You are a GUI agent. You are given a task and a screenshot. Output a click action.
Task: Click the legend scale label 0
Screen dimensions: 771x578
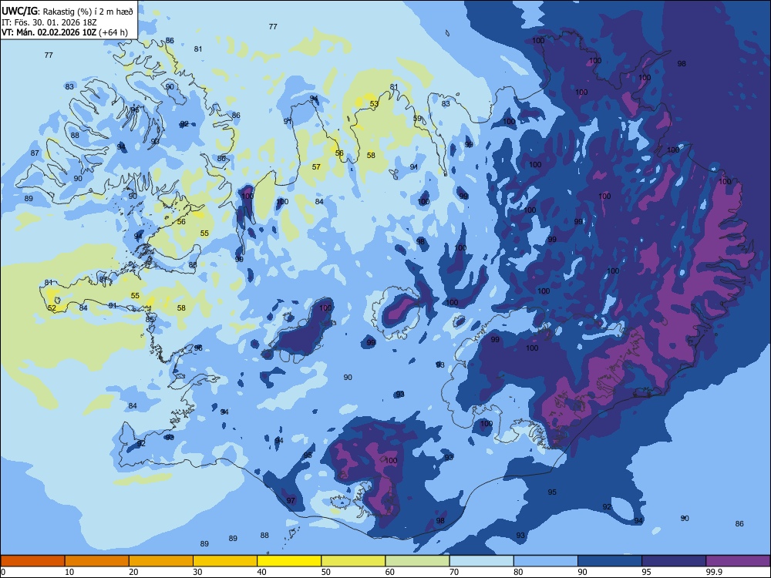(3, 572)
